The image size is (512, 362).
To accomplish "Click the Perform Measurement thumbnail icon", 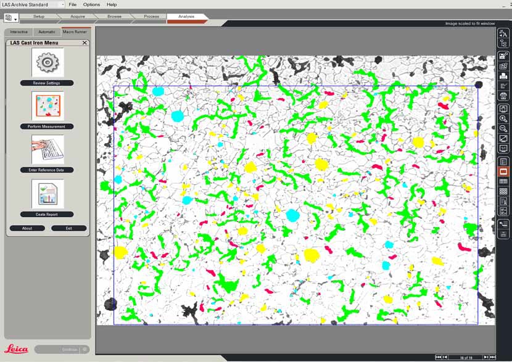I will [47, 106].
